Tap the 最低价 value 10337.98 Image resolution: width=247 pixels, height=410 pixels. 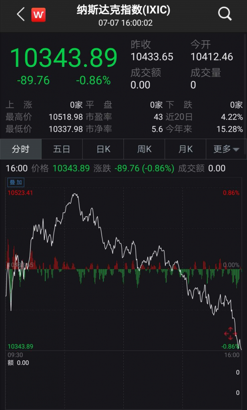point(66,129)
